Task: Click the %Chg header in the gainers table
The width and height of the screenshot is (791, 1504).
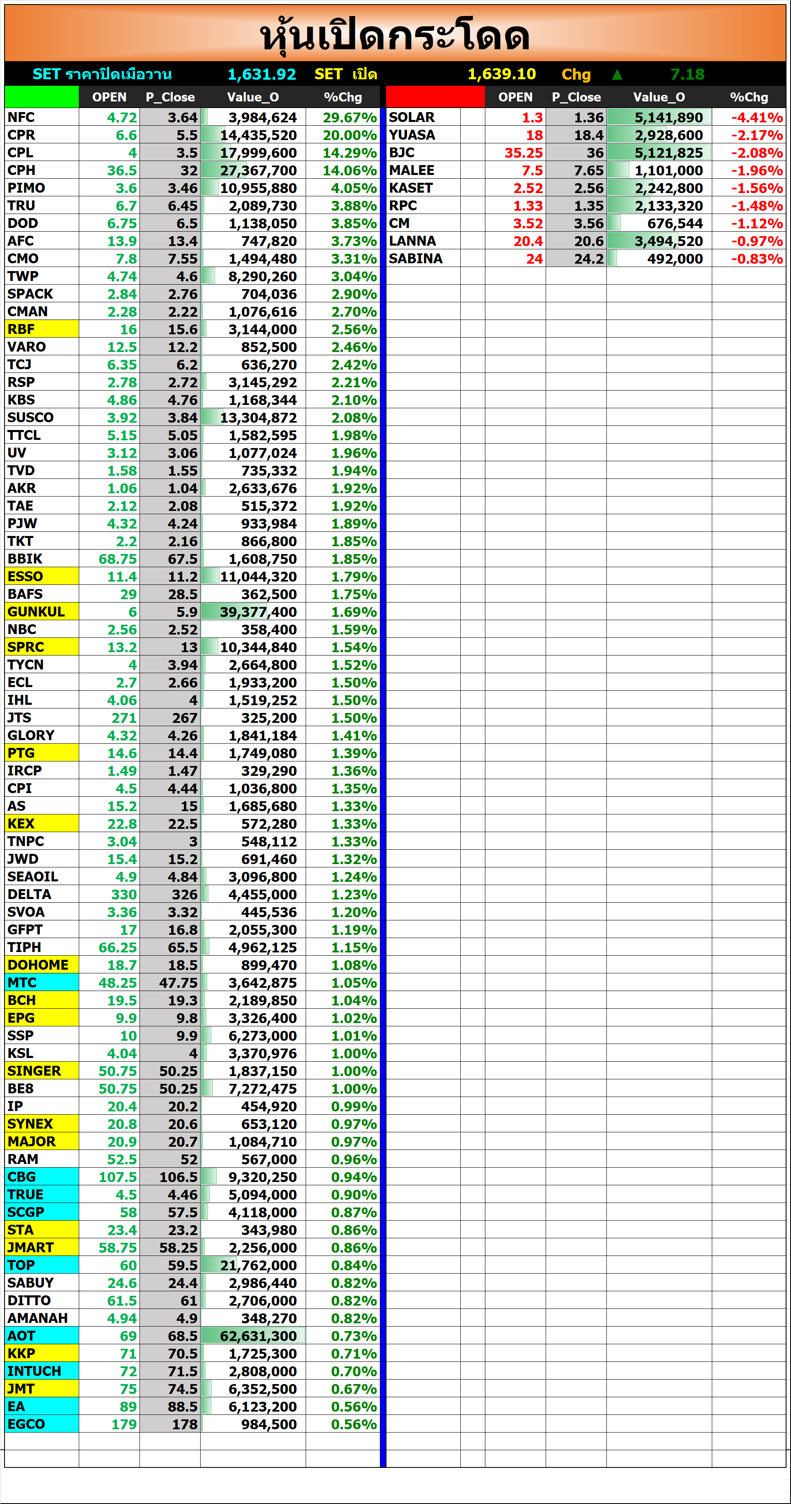Action: pyautogui.click(x=343, y=97)
